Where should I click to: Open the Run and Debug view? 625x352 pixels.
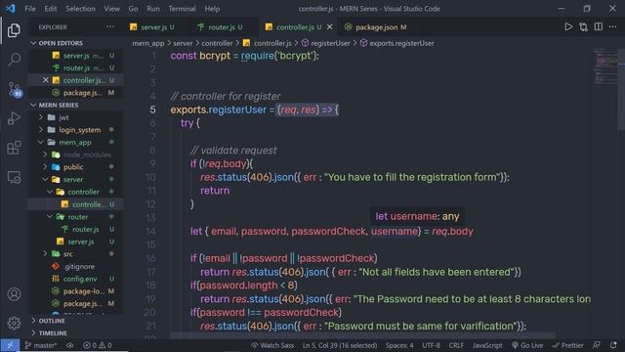pyautogui.click(x=14, y=118)
